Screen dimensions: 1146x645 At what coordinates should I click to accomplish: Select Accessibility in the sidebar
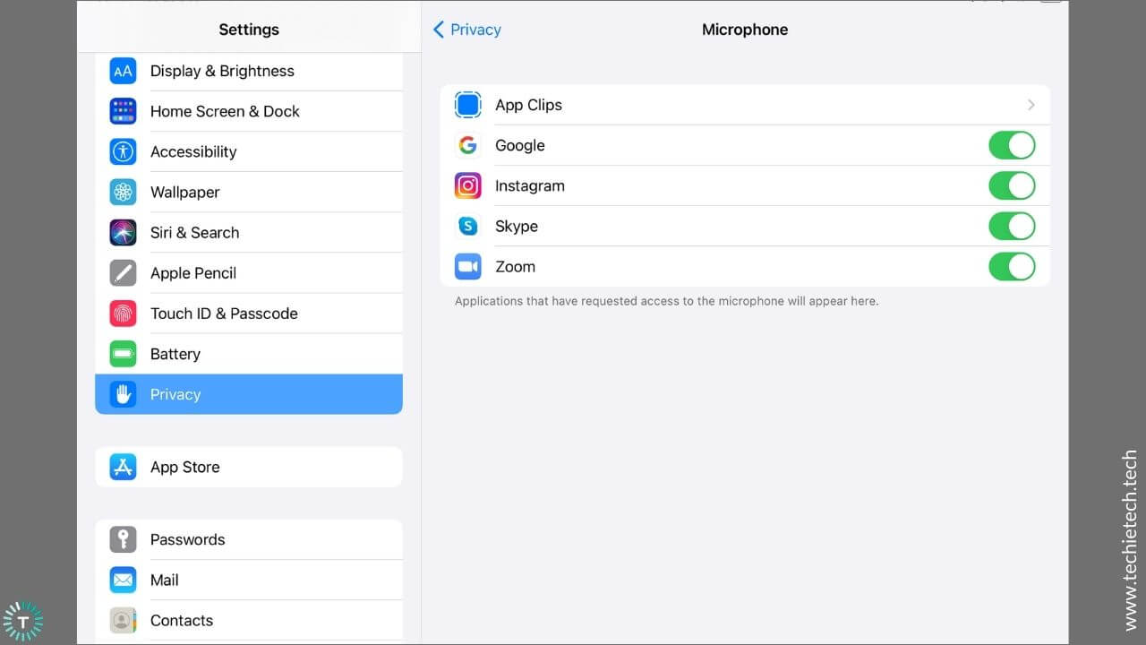[x=249, y=151]
